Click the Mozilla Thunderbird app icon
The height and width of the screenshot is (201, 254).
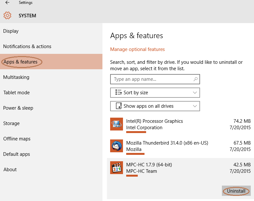[x=116, y=146]
